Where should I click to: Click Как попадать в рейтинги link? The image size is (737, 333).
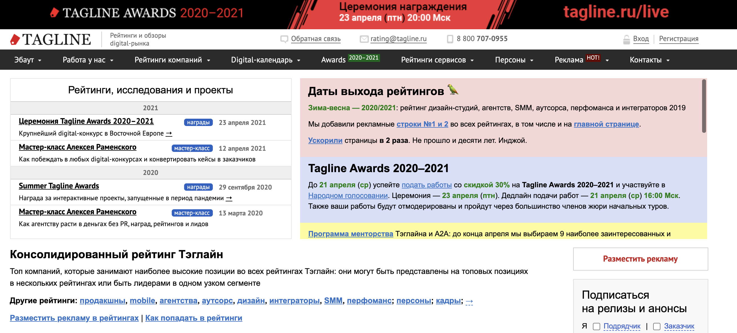(x=194, y=318)
